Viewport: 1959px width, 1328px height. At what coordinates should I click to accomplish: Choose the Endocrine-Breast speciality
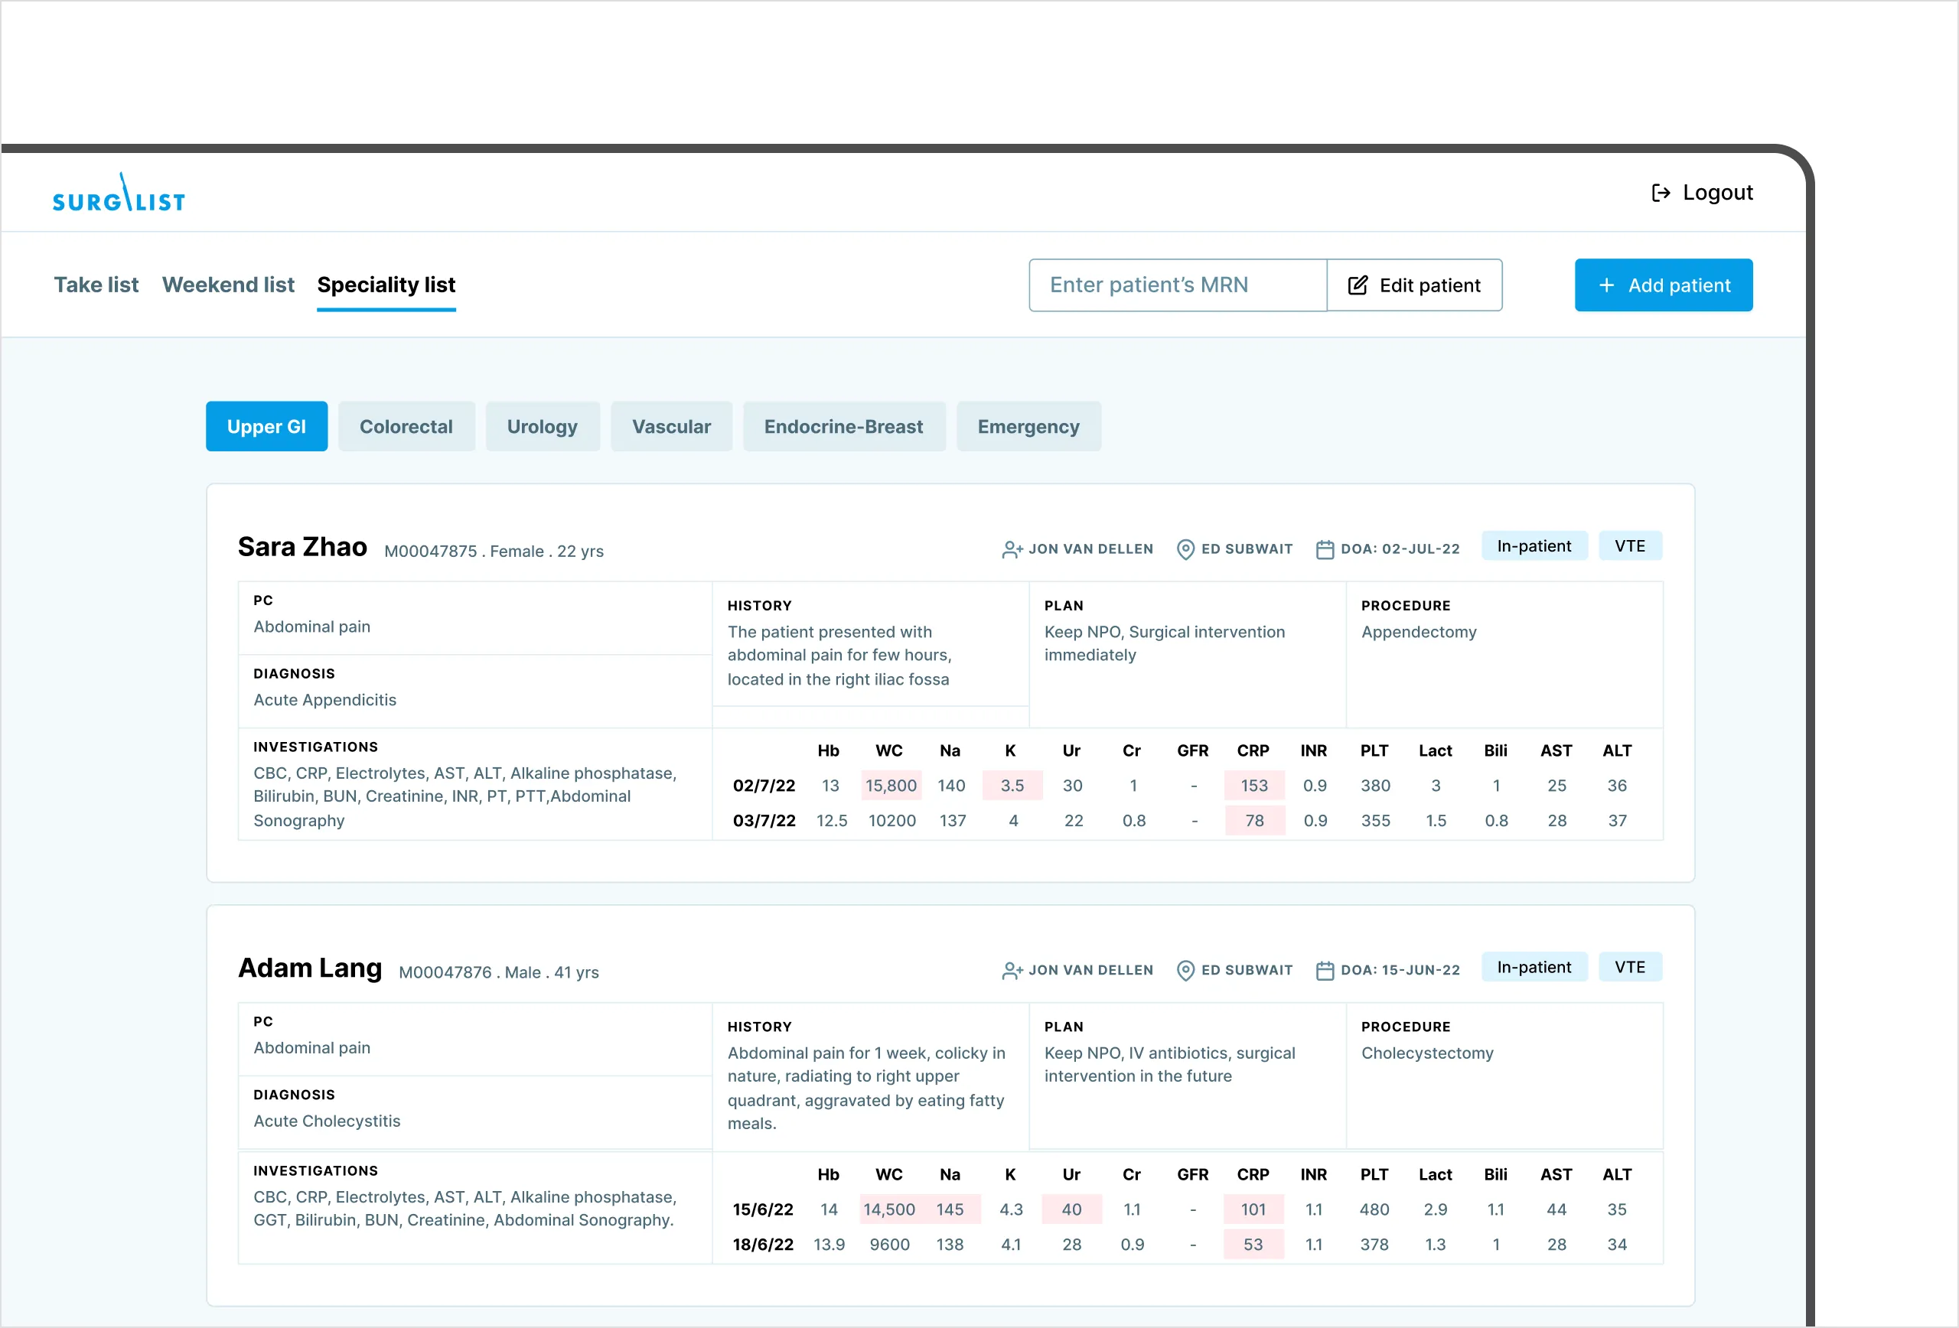click(x=844, y=426)
